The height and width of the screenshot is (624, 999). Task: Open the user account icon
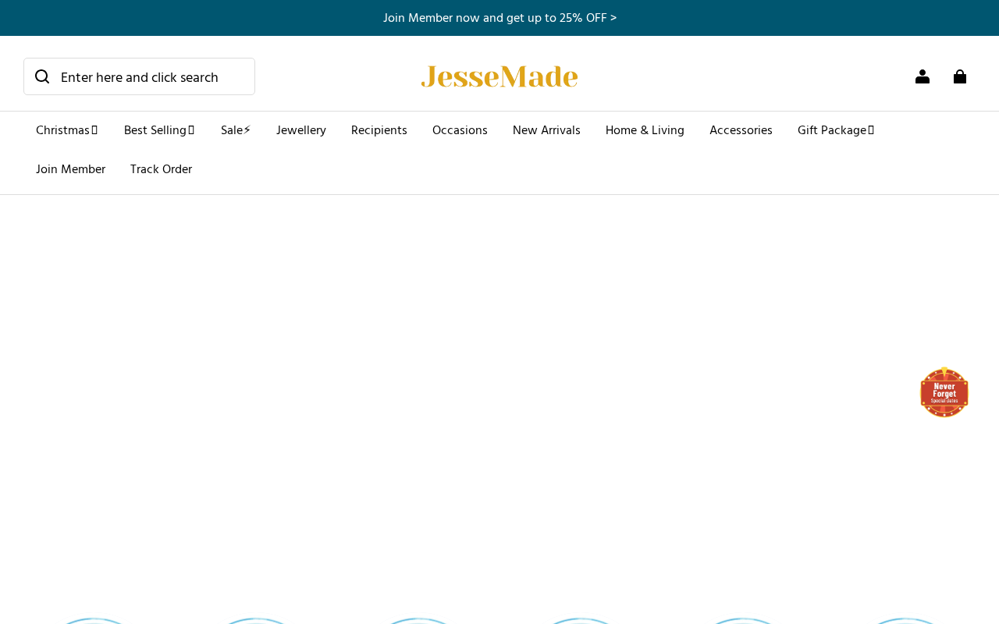point(923,76)
